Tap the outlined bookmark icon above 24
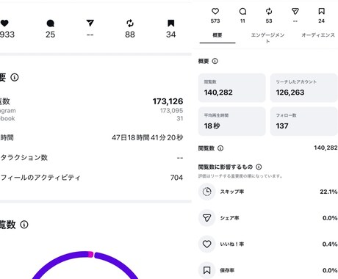The height and width of the screenshot is (279, 338). click(x=321, y=11)
